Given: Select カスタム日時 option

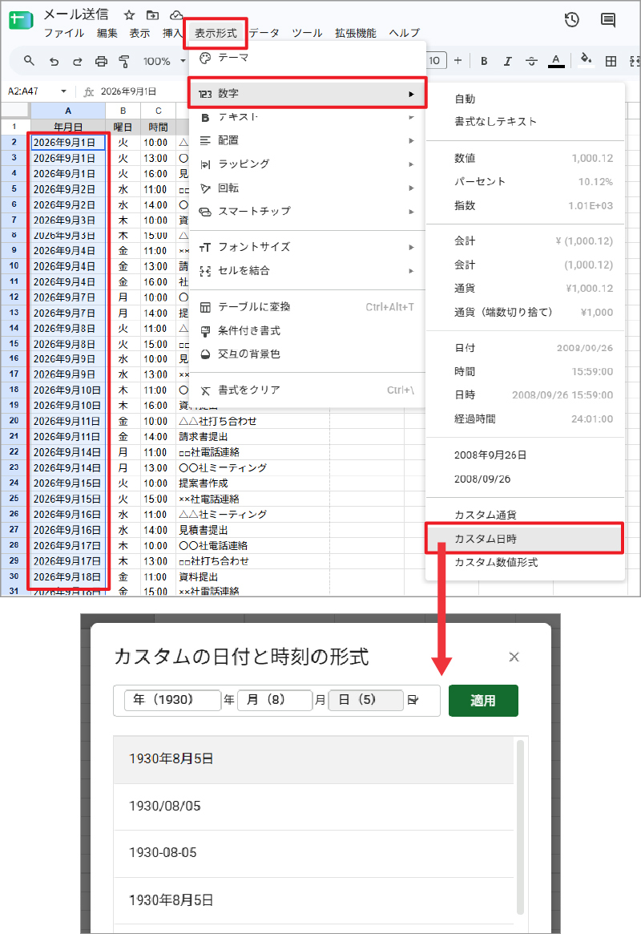Looking at the screenshot, I should (x=526, y=539).
